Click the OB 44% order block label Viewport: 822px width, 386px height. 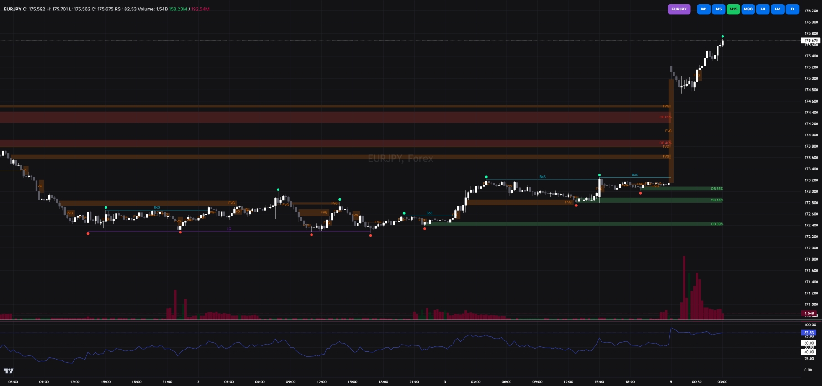pos(717,200)
